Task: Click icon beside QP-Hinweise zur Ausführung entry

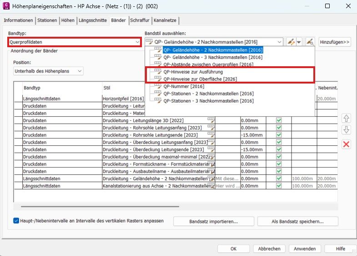Action: pyautogui.click(x=158, y=72)
